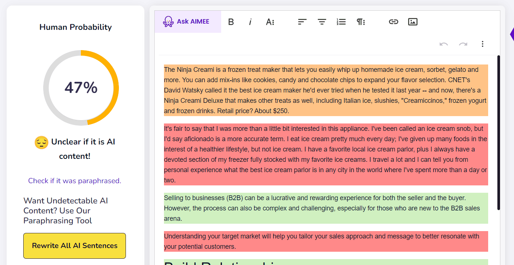Image resolution: width=514 pixels, height=265 pixels.
Task: Center align the text
Action: coord(322,22)
